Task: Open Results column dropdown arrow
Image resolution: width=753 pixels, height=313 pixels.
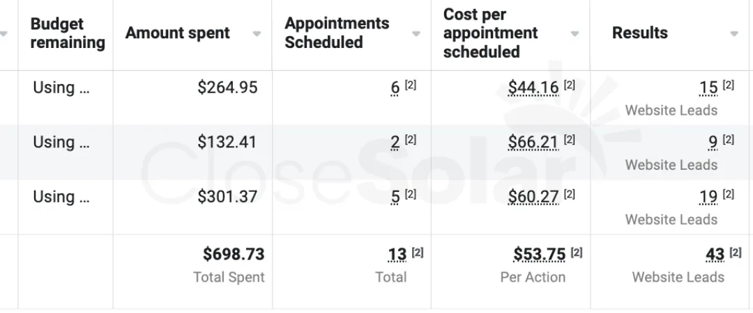Action: [x=733, y=33]
